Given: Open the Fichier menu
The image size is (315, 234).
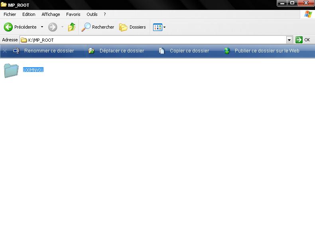Looking at the screenshot, I should (10, 14).
